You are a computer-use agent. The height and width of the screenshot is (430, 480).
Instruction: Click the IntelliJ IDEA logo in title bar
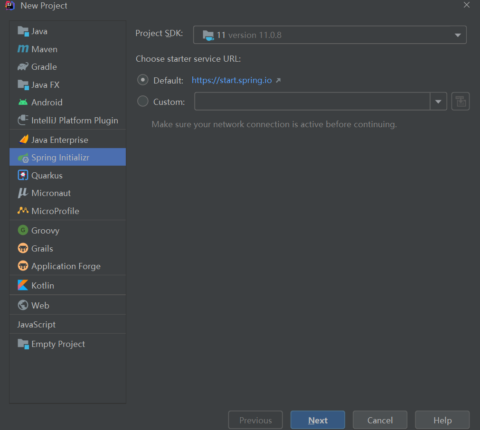point(10,6)
